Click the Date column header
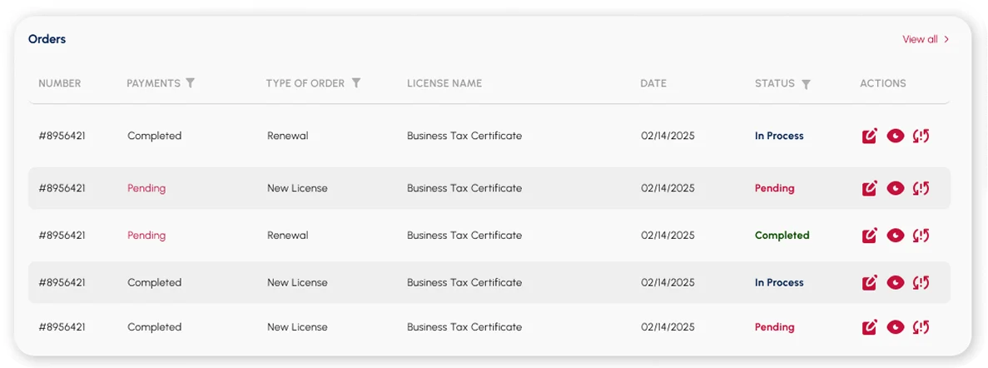This screenshot has width=988, height=368. point(653,83)
